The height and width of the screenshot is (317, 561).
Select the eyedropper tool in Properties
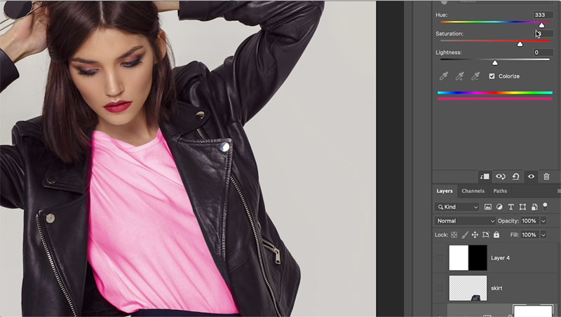(x=444, y=76)
